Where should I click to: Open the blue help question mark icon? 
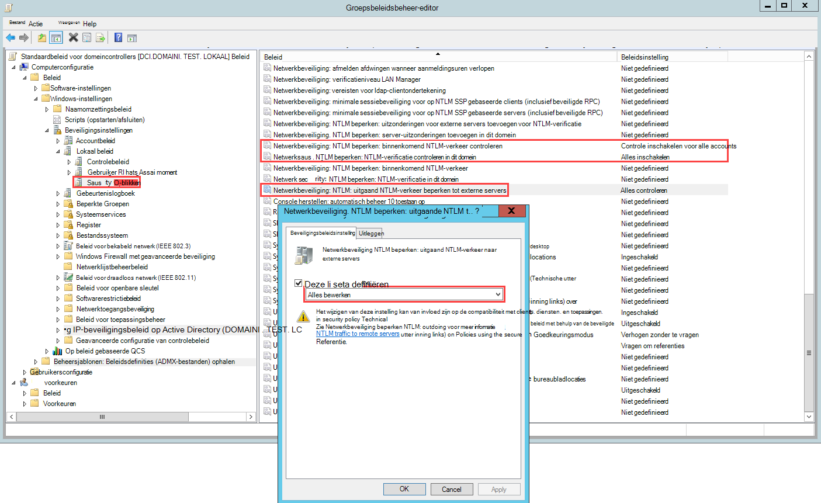click(118, 38)
